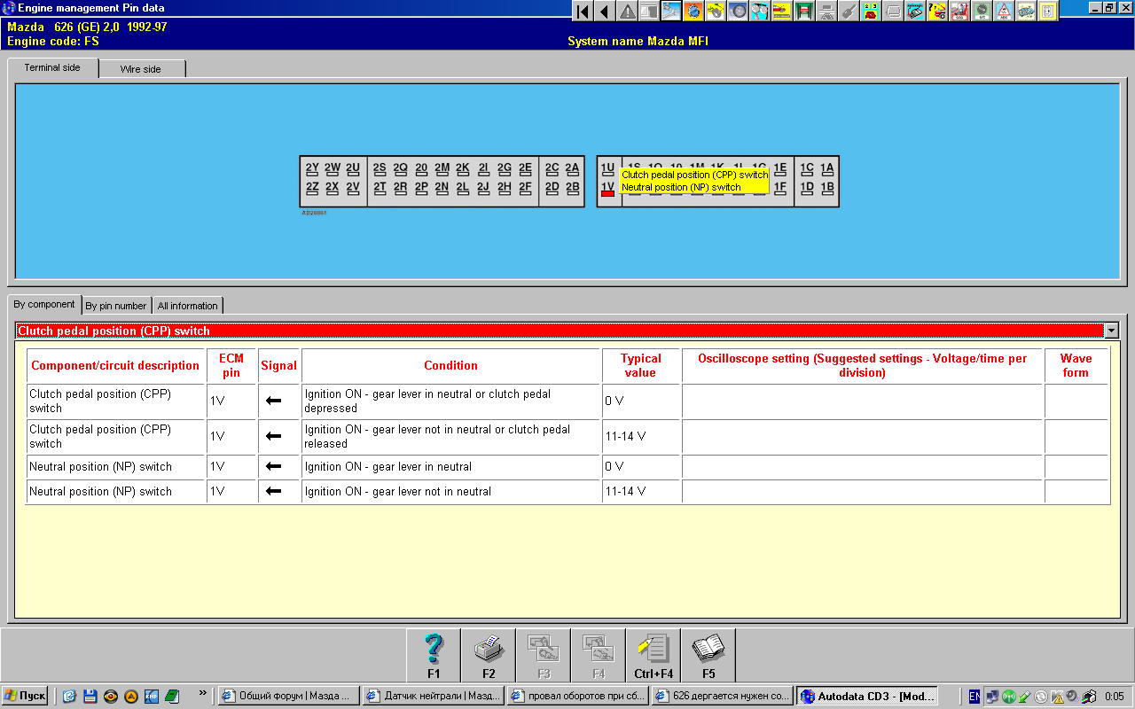Click connector pin 1U in diagram

(607, 168)
